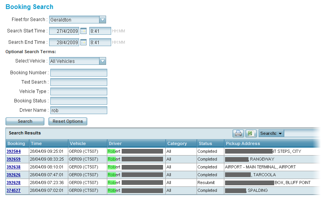This screenshot has width=321, height=204.
Task: Export search results to Excel
Action: tap(251, 134)
